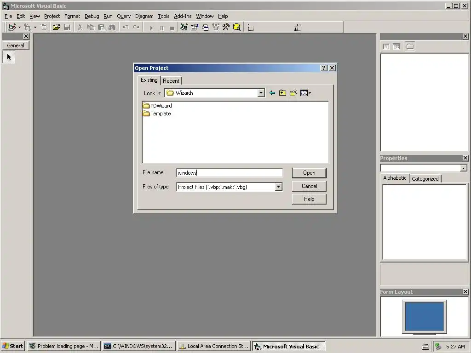Switch to C:\WINDOWS\system32 taskbar item

(138, 346)
